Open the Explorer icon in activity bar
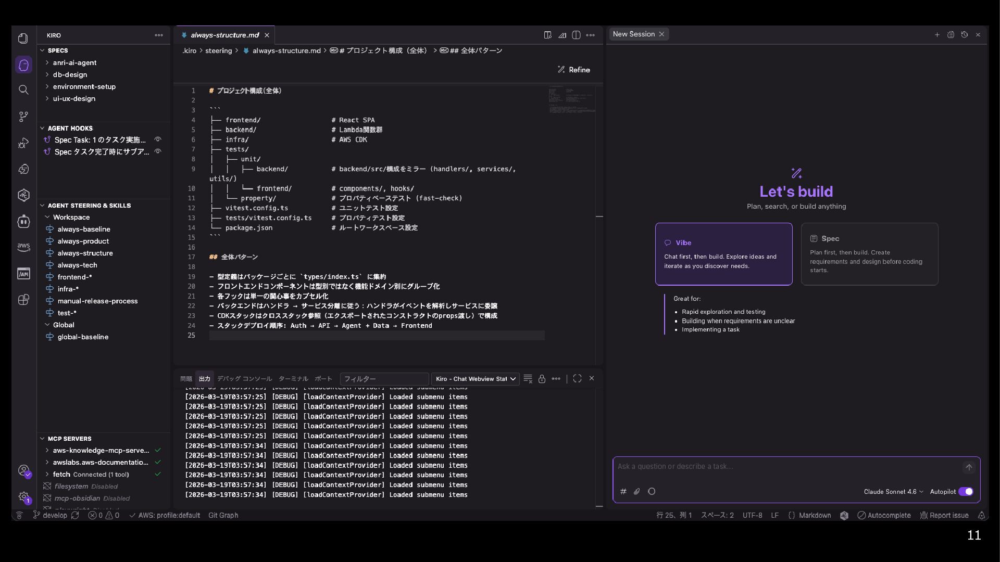This screenshot has width=1000, height=562. (x=23, y=39)
